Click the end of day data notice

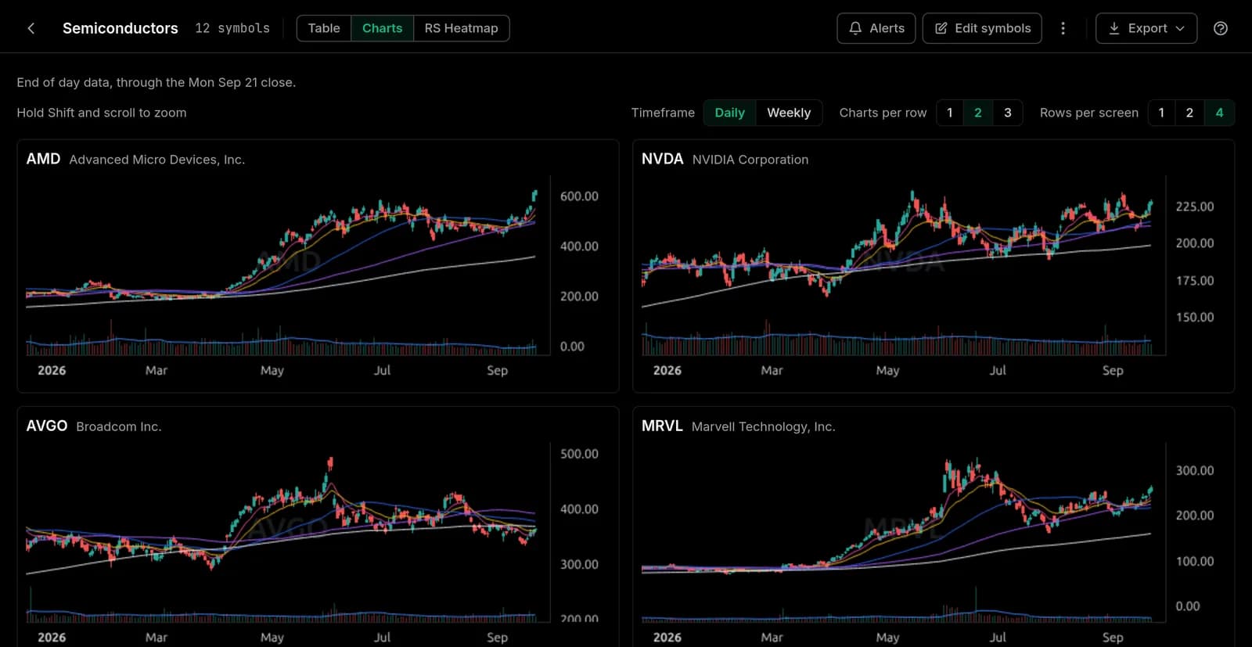156,82
